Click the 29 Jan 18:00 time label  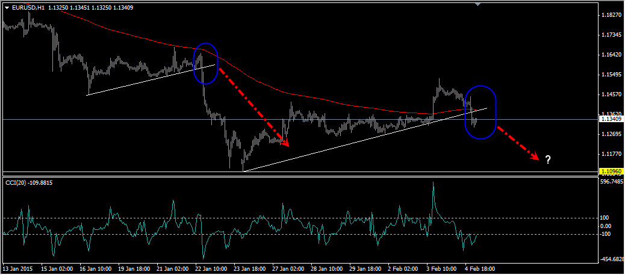point(366,268)
